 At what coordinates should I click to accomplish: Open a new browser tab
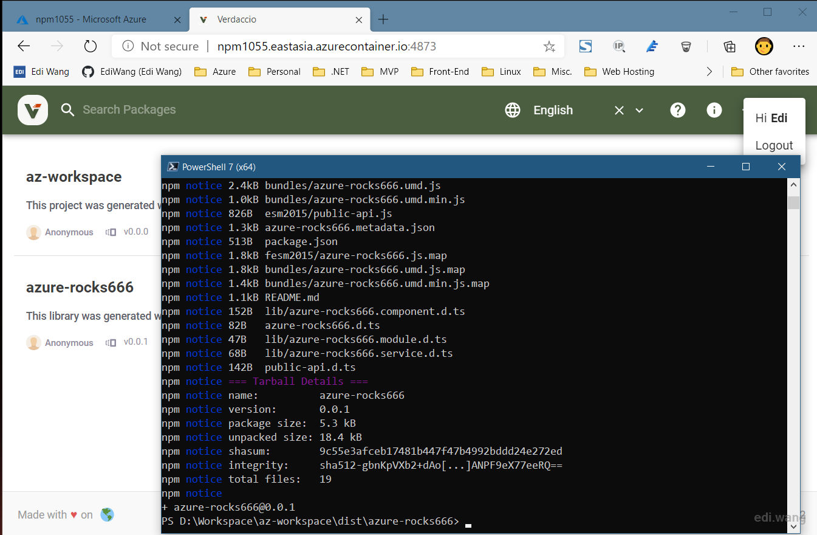click(383, 19)
